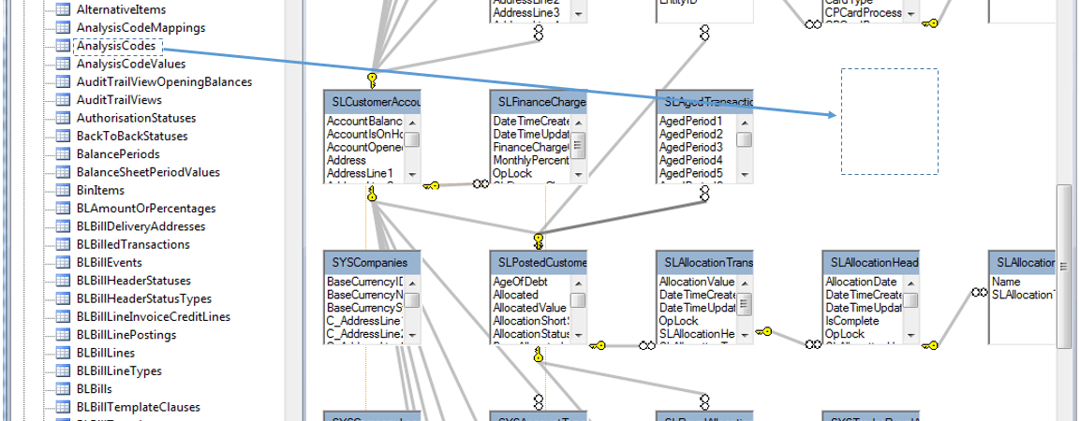Select BLBillHeaderStatuses in the table list
Image resolution: width=1080 pixels, height=421 pixels.
pos(134,280)
